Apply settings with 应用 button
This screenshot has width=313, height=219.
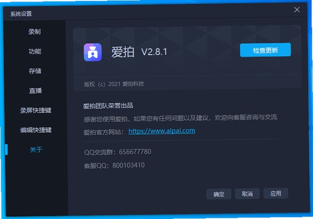coord(275,193)
